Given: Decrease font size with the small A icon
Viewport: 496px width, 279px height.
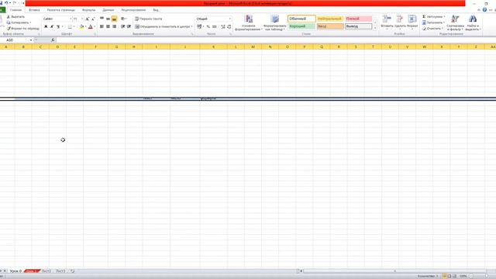Looking at the screenshot, I should click(93, 19).
